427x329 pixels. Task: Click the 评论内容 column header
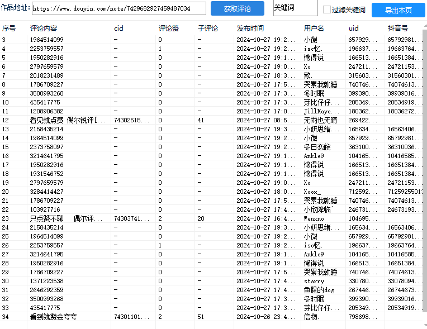pos(44,28)
